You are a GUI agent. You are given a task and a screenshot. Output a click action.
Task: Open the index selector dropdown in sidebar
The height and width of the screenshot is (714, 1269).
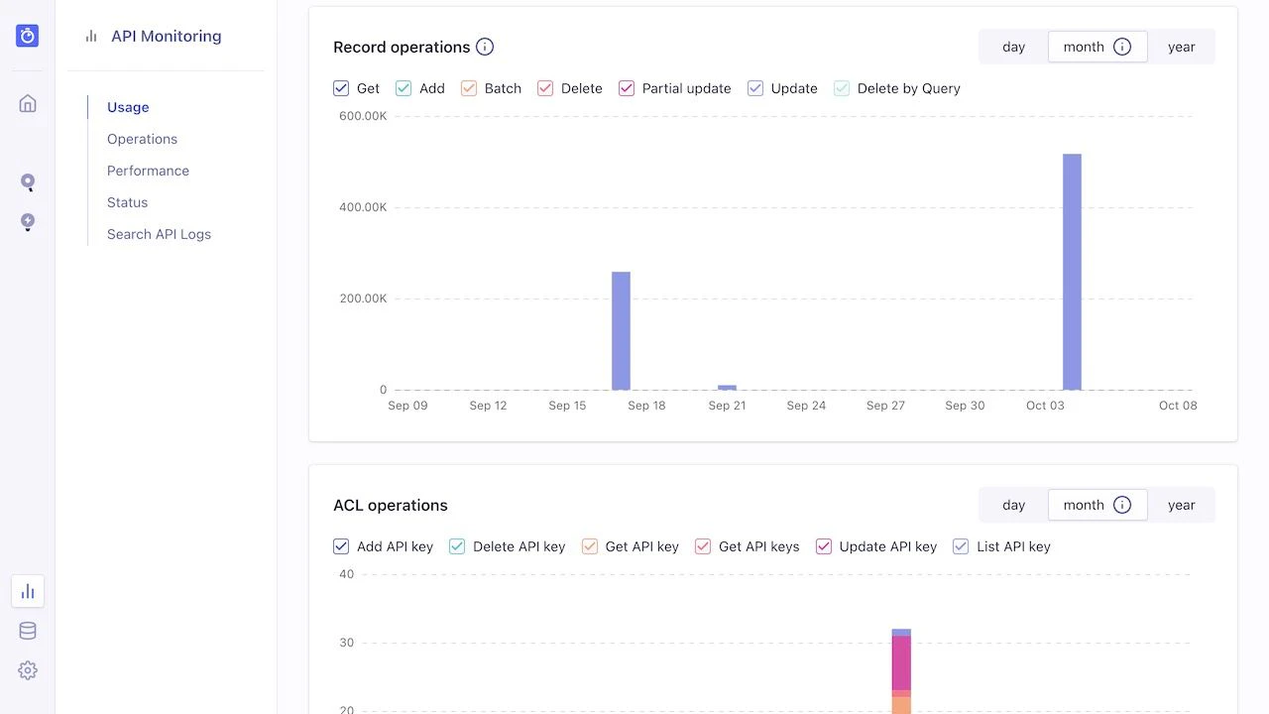click(27, 222)
